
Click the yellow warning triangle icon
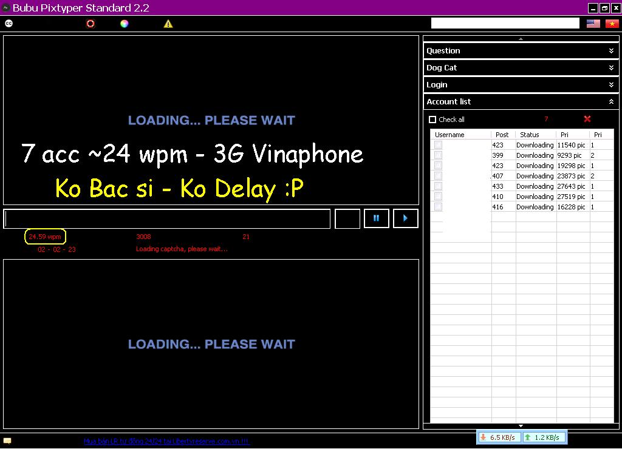coord(168,24)
